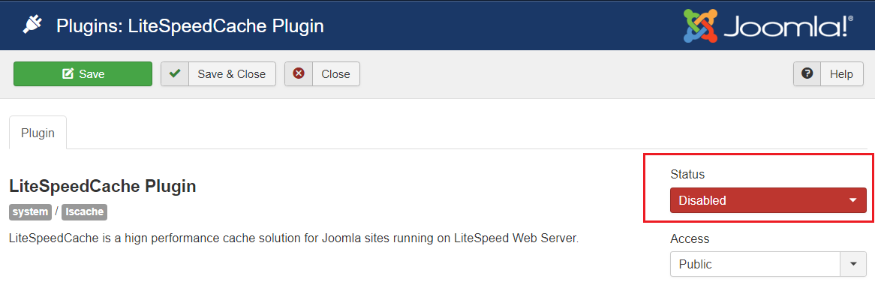Click the Close button label
The height and width of the screenshot is (285, 875).
tap(335, 74)
